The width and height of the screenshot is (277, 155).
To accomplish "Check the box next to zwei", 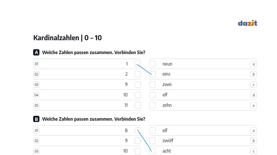I will coord(152,85).
